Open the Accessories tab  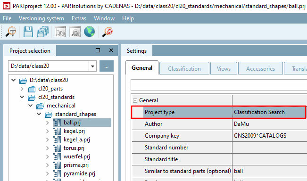[x=260, y=69]
